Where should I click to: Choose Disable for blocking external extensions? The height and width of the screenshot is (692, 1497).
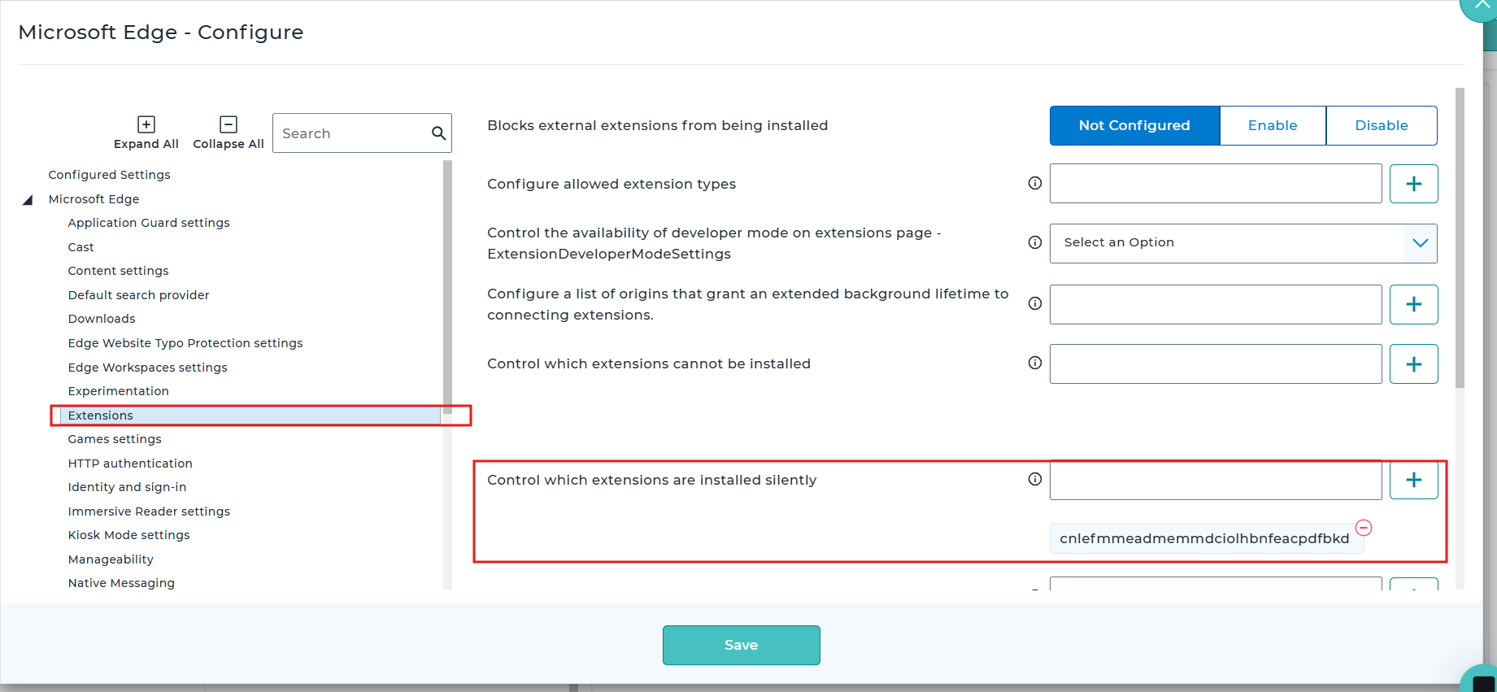(1382, 125)
